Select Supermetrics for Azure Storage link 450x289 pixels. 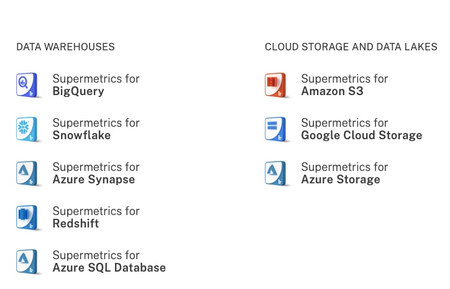(344, 173)
